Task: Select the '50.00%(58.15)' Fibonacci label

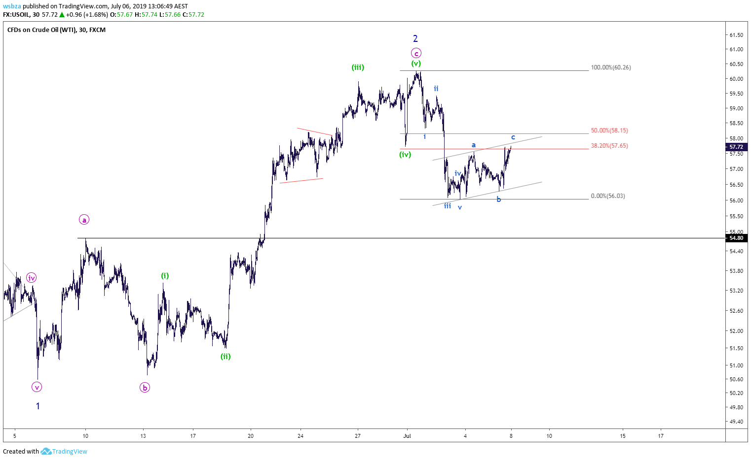Action: tap(609, 131)
